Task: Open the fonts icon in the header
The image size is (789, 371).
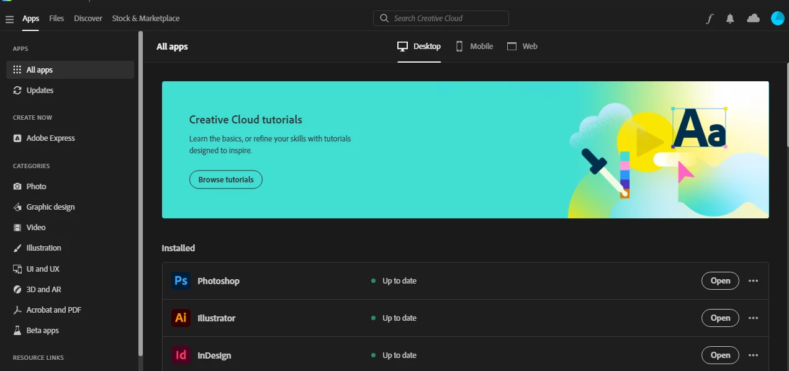Action: (x=710, y=19)
